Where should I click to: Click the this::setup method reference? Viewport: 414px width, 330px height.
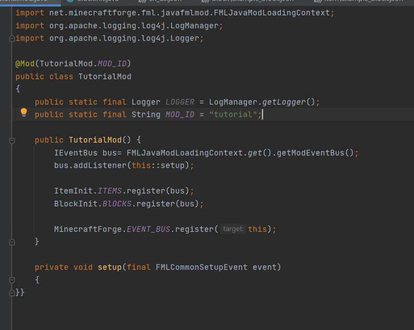tap(158, 165)
